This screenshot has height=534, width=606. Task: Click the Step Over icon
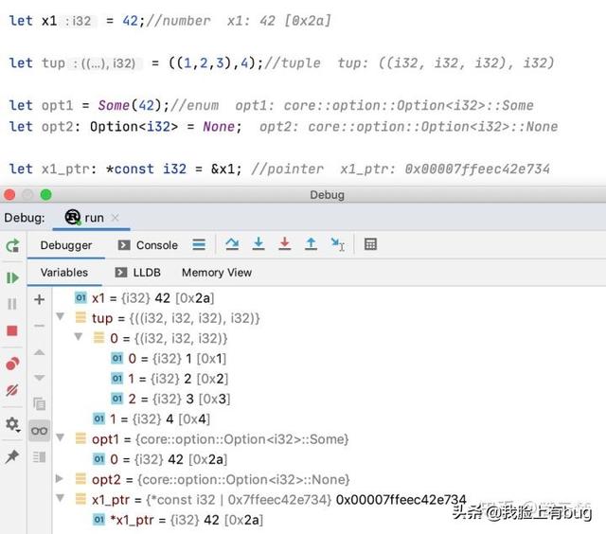click(232, 244)
